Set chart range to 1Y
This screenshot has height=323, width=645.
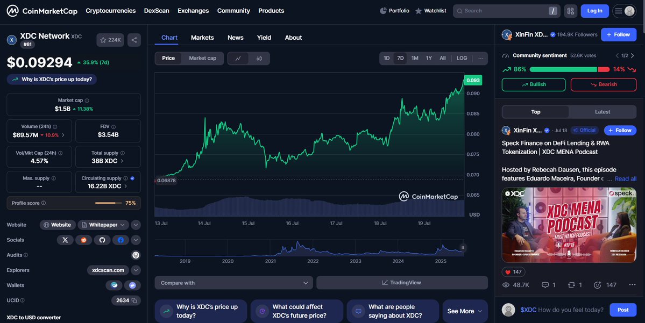[x=429, y=59]
